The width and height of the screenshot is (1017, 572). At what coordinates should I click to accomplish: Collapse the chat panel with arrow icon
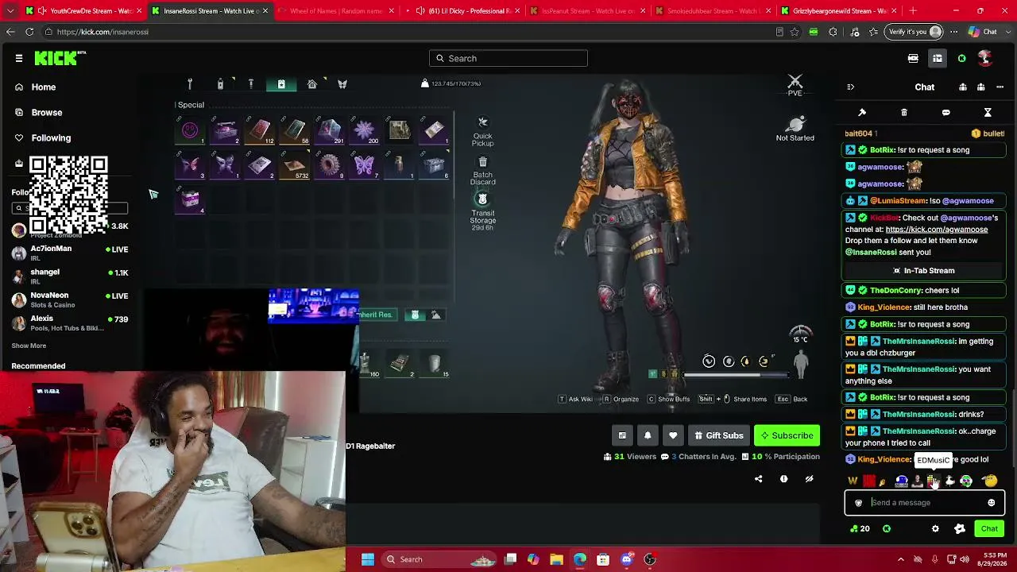(x=850, y=87)
